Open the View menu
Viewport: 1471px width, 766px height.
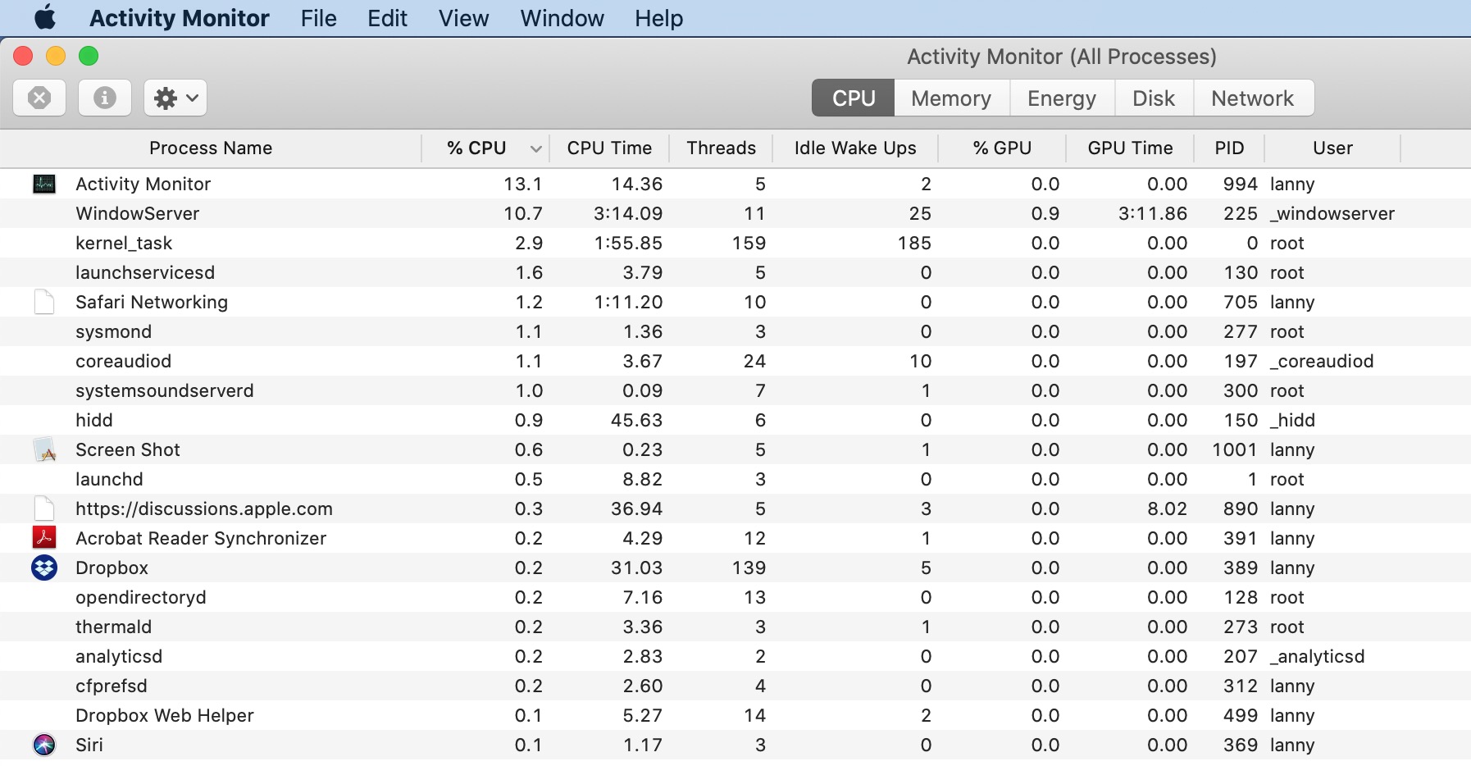click(463, 18)
